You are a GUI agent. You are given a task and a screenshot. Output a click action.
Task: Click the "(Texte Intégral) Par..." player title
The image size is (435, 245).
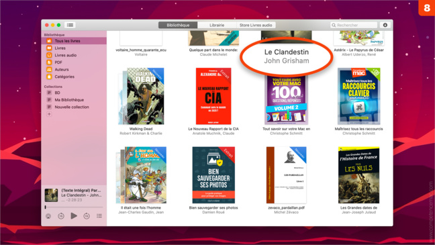[81, 191]
